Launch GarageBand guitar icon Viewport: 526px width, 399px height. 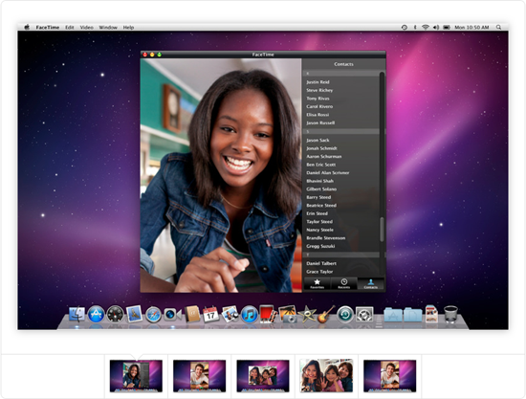click(x=326, y=314)
